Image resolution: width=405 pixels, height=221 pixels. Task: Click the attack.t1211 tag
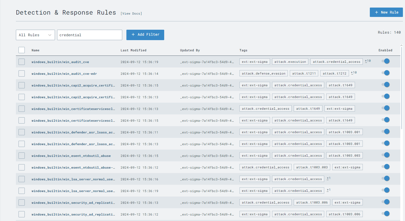304,73
